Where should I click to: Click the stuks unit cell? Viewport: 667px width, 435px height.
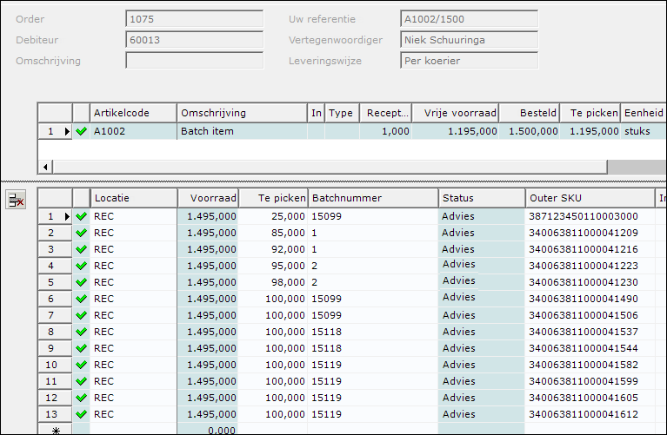tap(644, 131)
